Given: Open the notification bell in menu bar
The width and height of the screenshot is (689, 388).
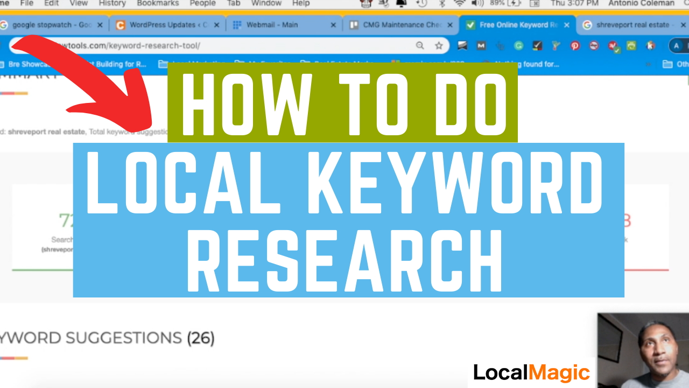Looking at the screenshot, I should click(x=402, y=3).
